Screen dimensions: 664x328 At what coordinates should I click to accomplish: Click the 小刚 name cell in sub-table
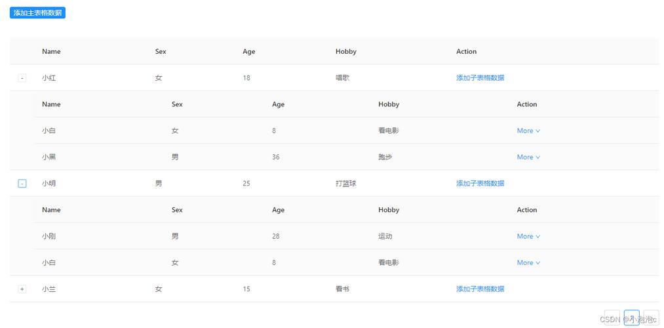click(49, 236)
